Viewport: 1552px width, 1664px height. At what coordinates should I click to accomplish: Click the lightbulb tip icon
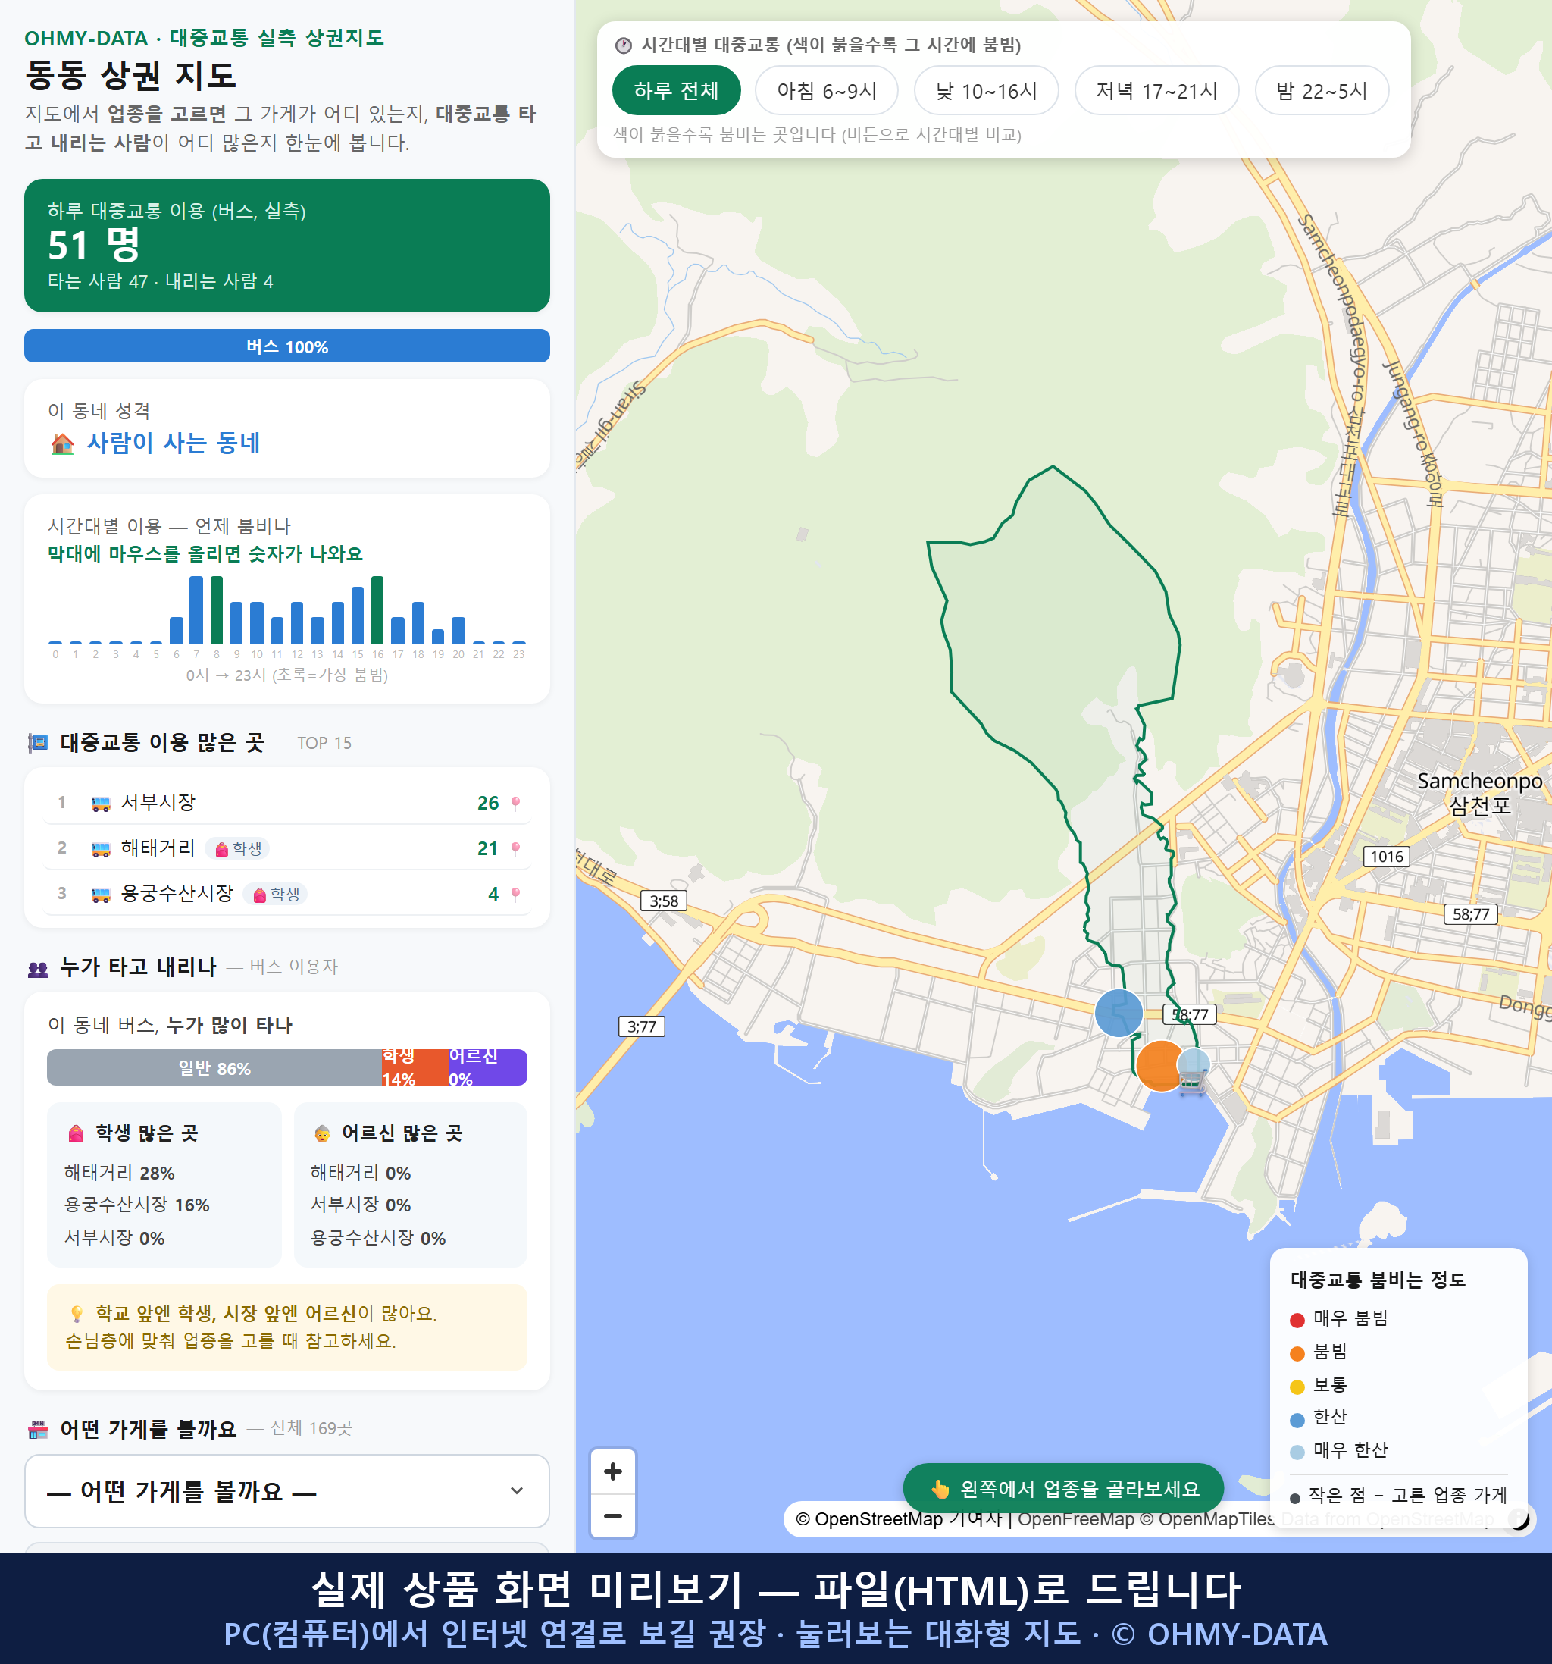76,1313
